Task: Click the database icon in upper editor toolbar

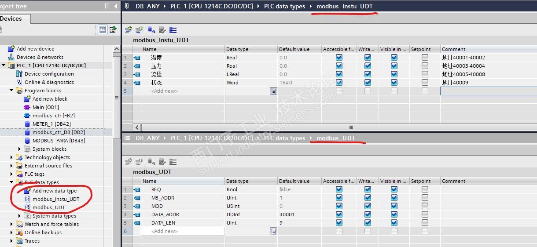Action: coord(151,30)
